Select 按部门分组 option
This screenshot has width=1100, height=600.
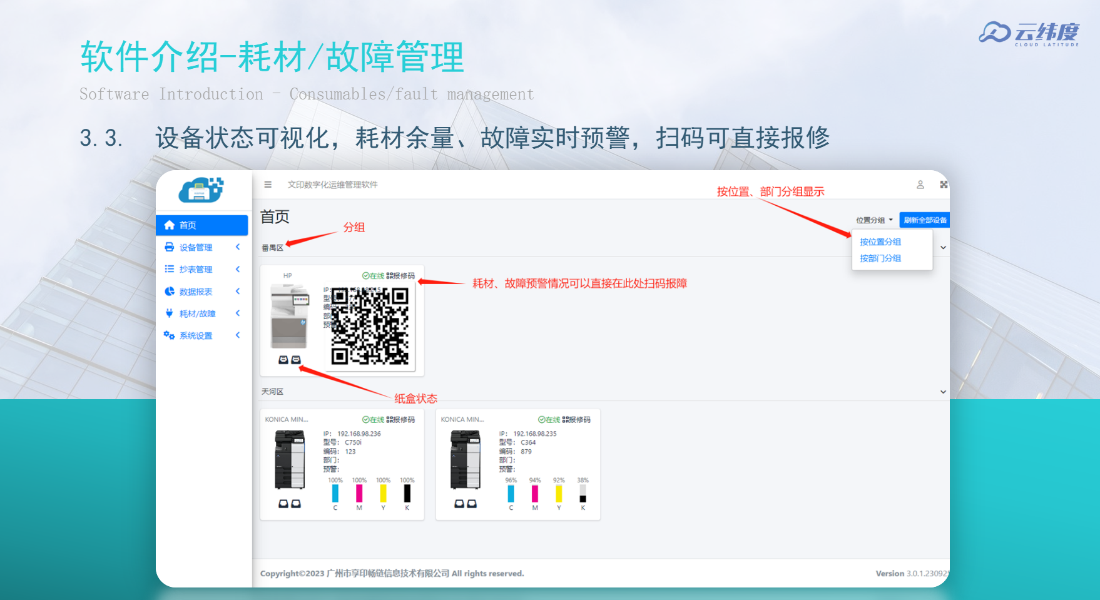pos(880,258)
